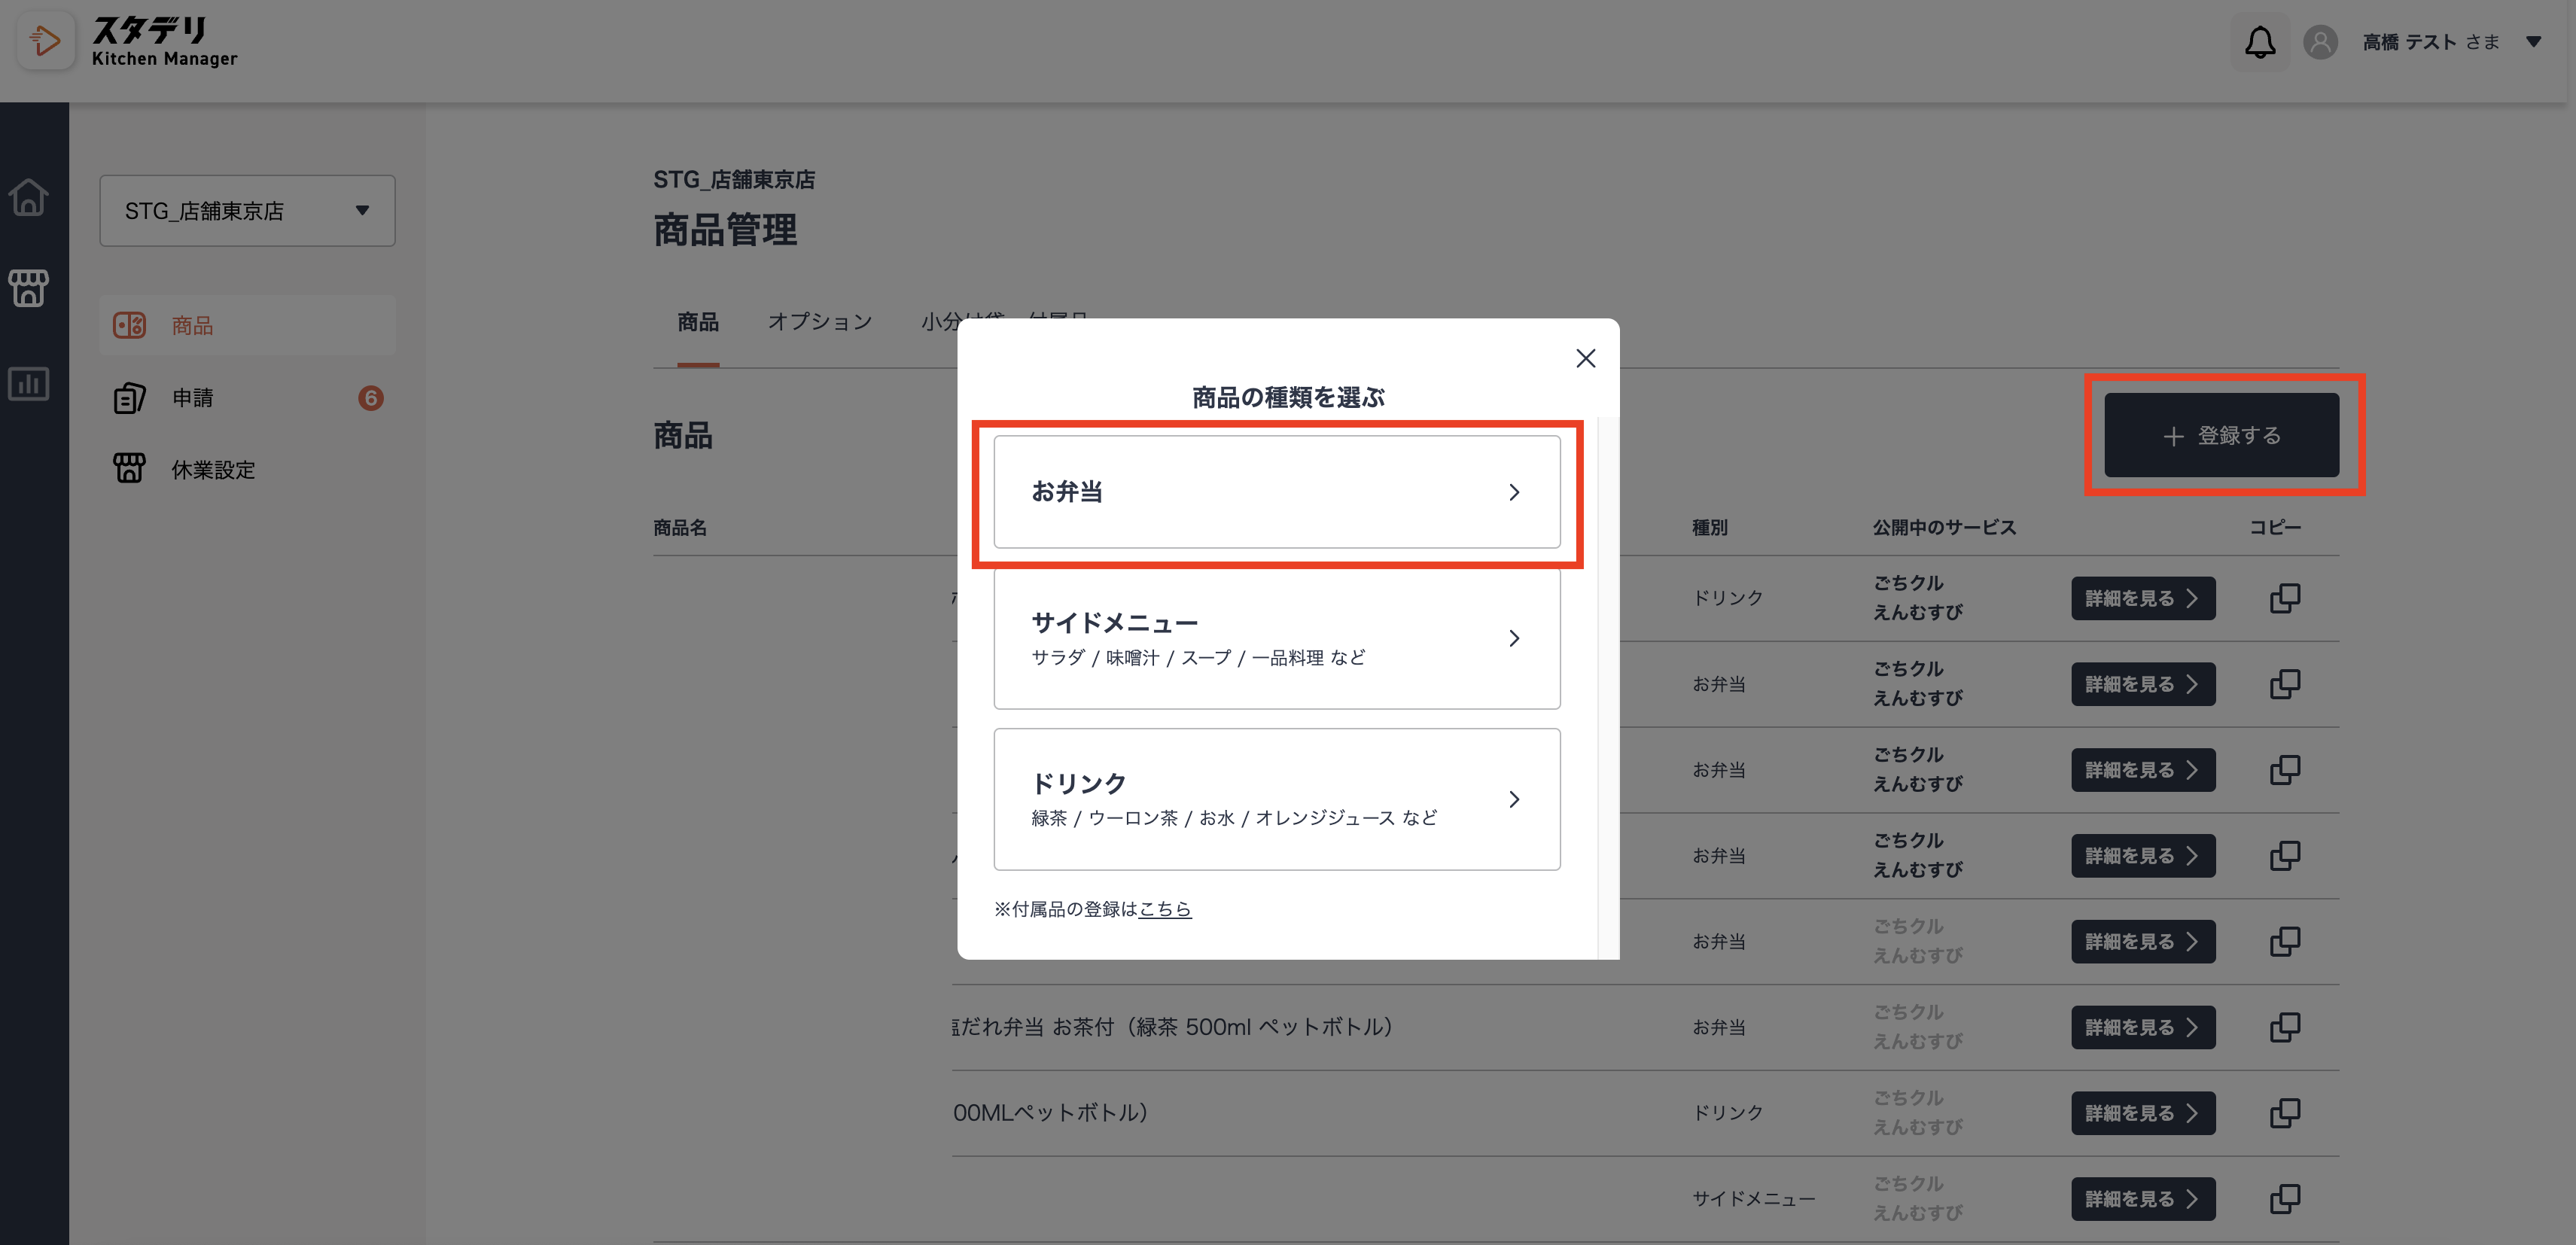Click 詳細を見る for 00MLペットボトル row

(x=2142, y=1113)
